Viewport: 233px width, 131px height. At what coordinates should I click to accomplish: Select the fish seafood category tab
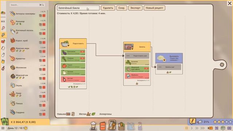pos(3,35)
